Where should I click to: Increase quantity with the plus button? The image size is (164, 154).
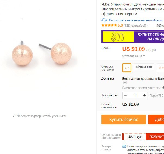[x=144, y=95]
